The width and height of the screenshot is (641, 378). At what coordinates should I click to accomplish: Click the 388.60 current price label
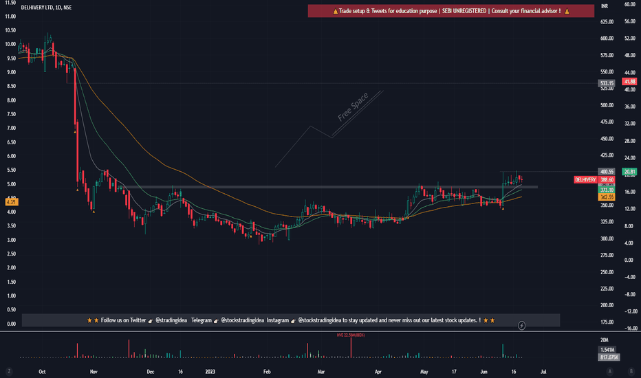(607, 180)
